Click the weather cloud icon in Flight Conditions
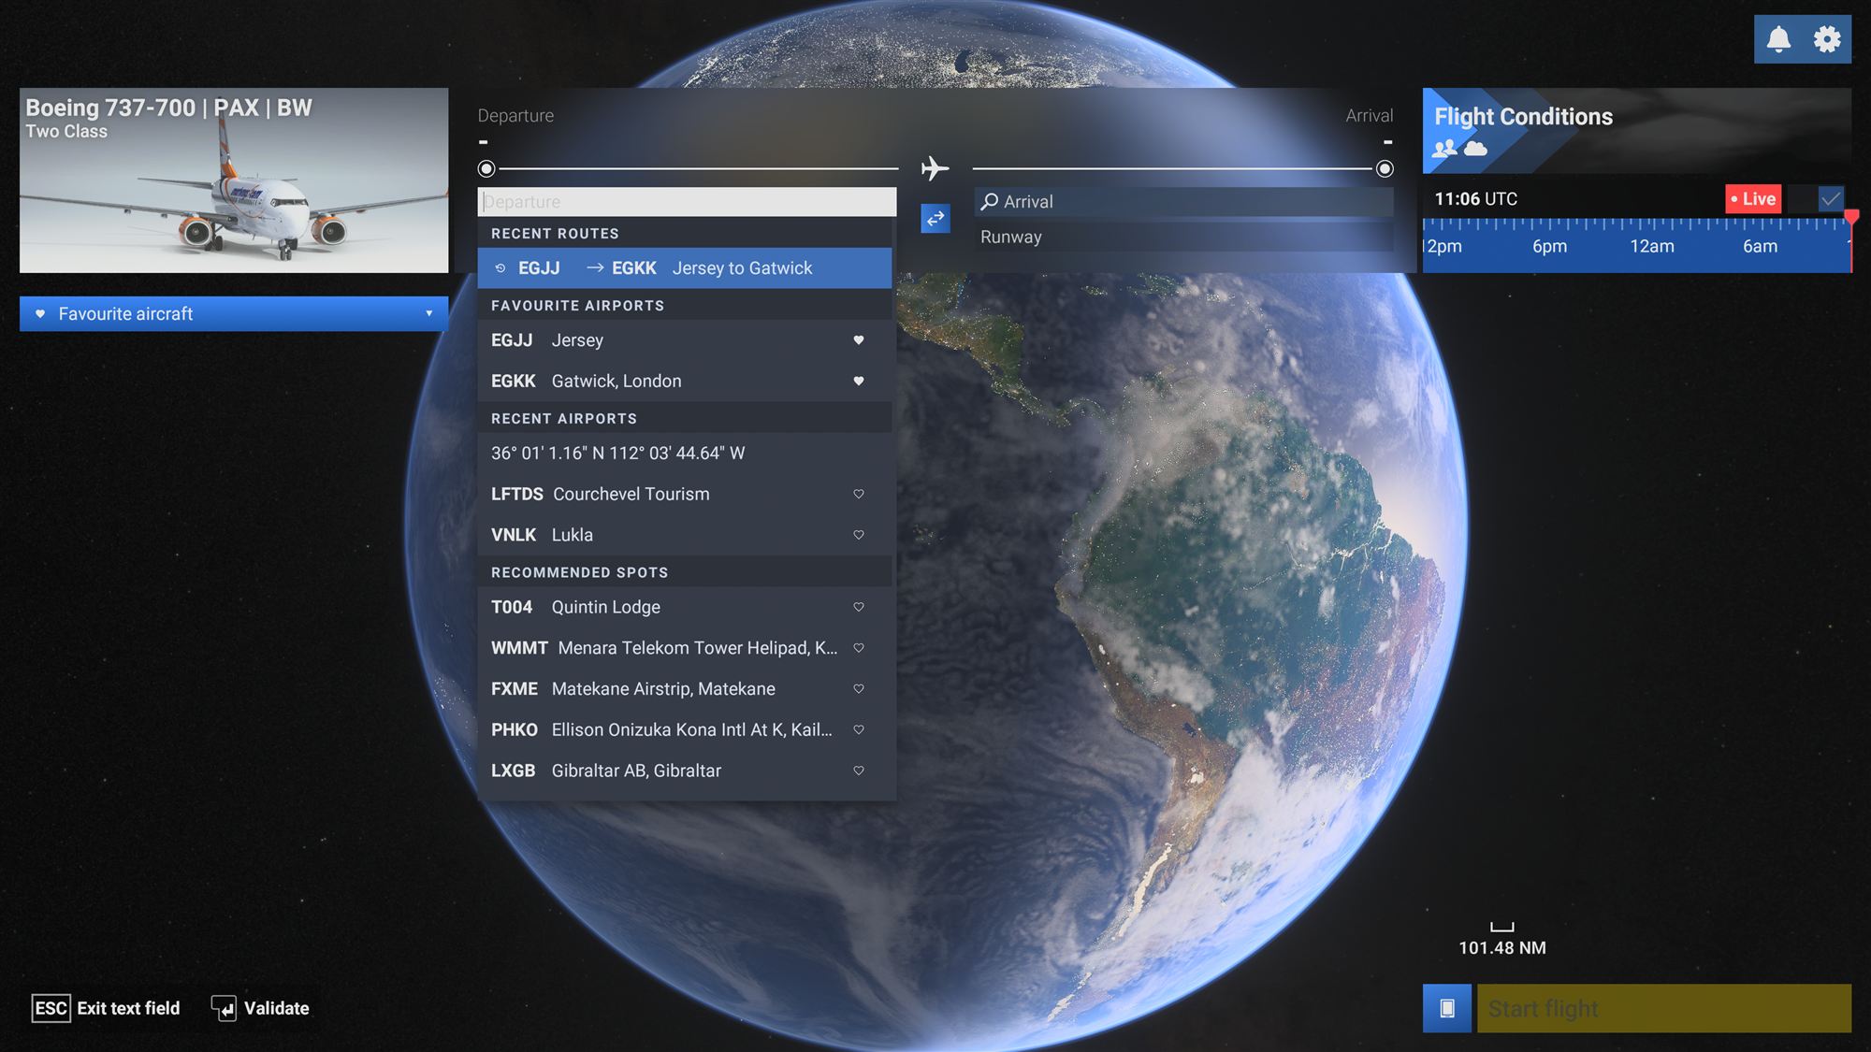This screenshot has height=1052, width=1871. pyautogui.click(x=1475, y=148)
